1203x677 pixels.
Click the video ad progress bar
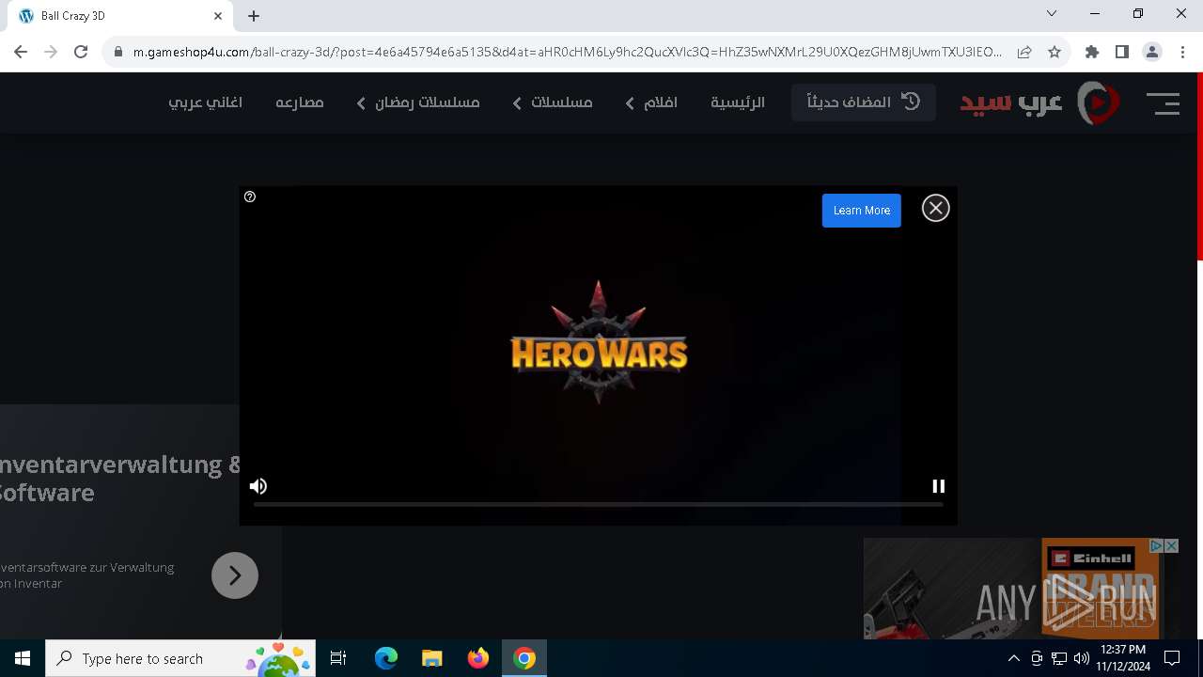[x=598, y=505]
